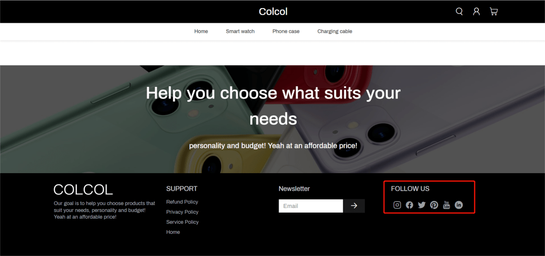545x256 pixels.
Task: Read the Privacy Policy link
Action: click(182, 212)
